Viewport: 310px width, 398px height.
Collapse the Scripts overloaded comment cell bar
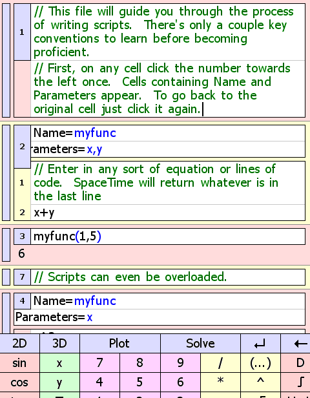(x=6, y=277)
